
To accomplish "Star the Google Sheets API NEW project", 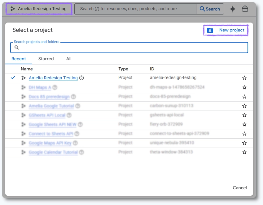I will pos(244,124).
